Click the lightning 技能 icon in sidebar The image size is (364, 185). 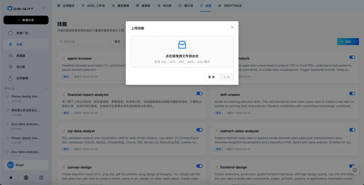pos(10,44)
